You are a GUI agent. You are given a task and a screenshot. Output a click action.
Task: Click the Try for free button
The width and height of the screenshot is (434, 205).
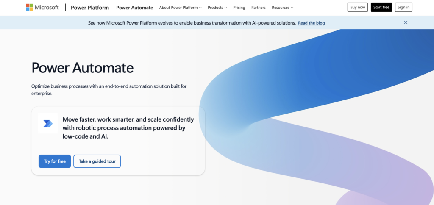55,161
